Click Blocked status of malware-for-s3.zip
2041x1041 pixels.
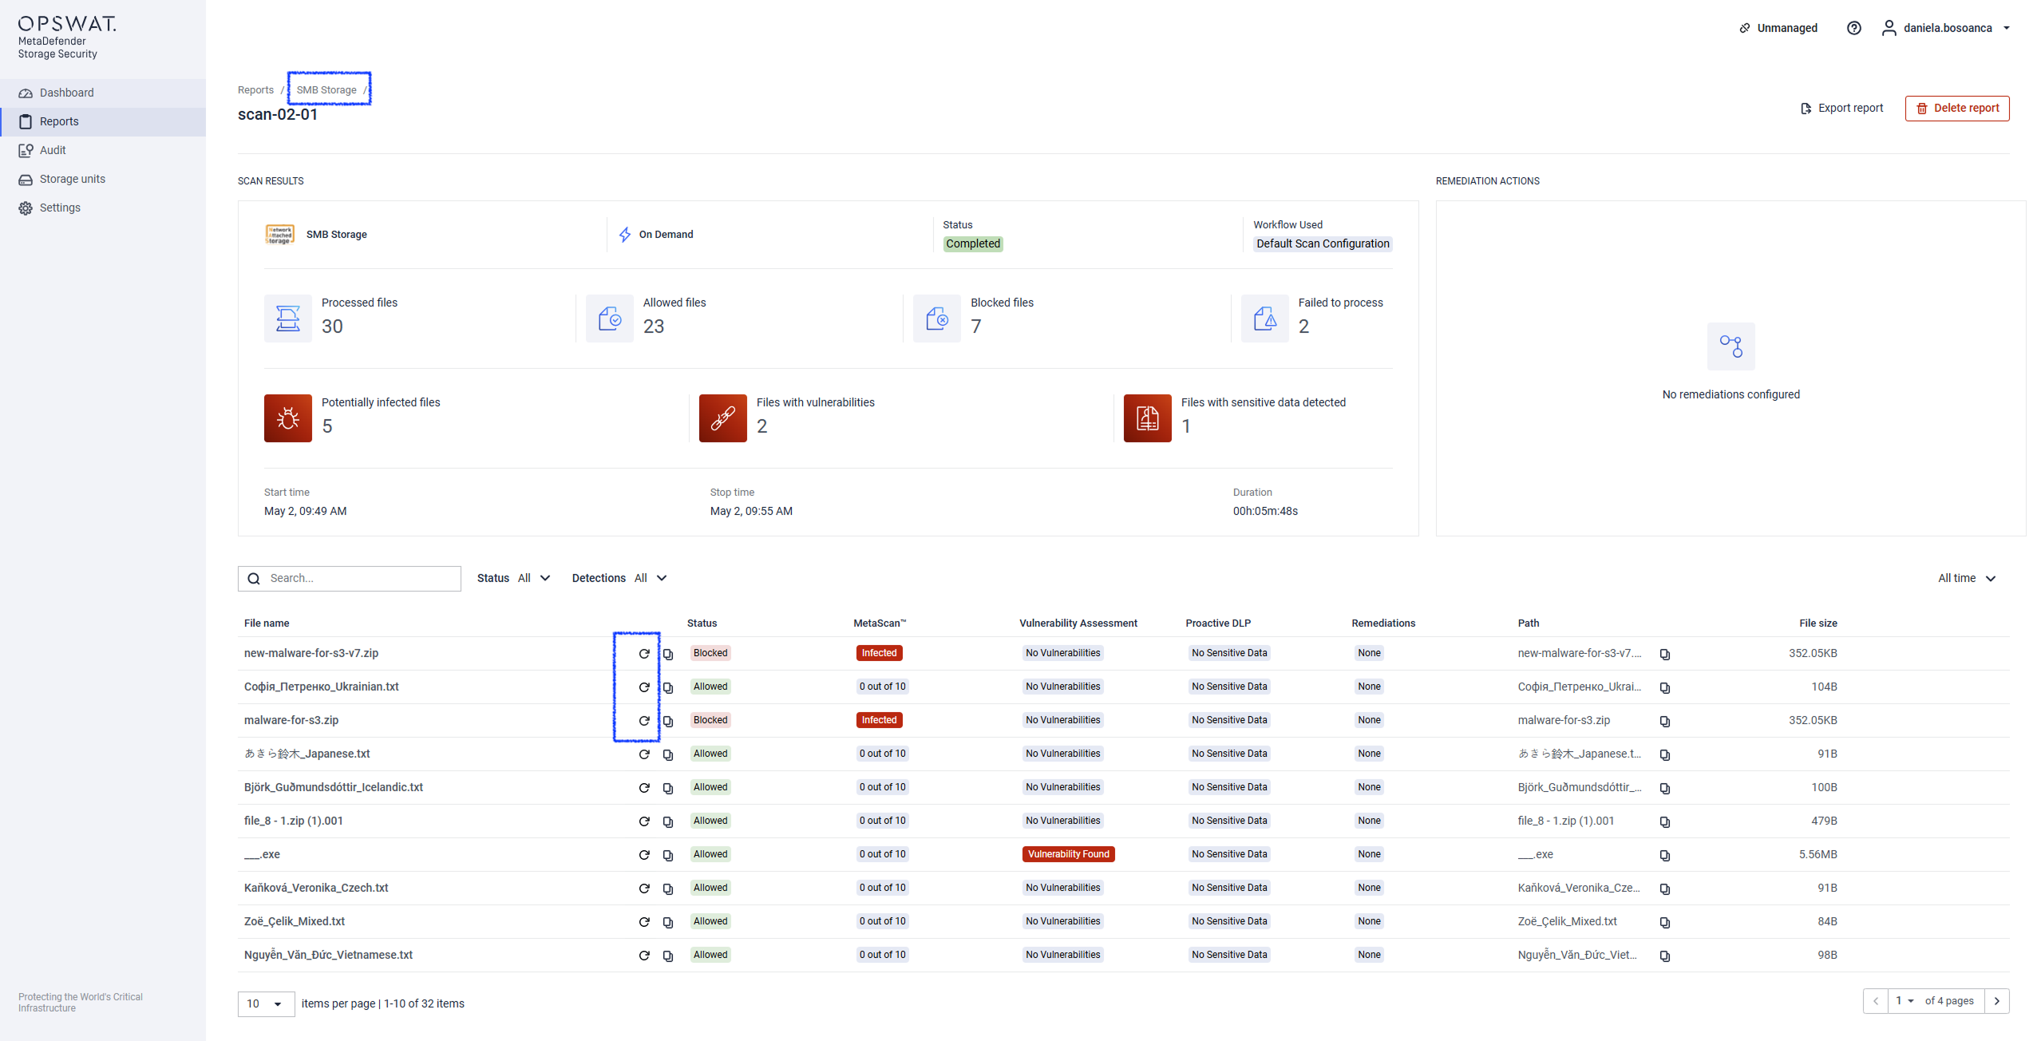(710, 720)
